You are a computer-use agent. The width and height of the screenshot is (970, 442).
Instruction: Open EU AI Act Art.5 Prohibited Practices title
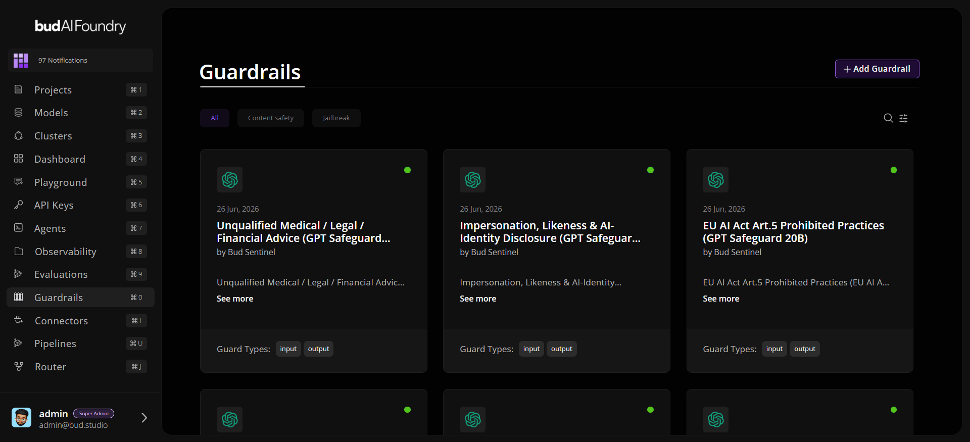[793, 232]
